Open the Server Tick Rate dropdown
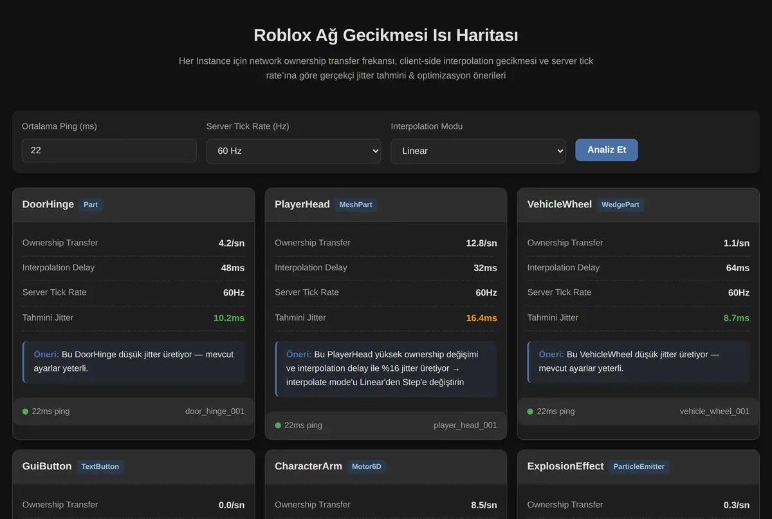The image size is (772, 519). point(294,151)
